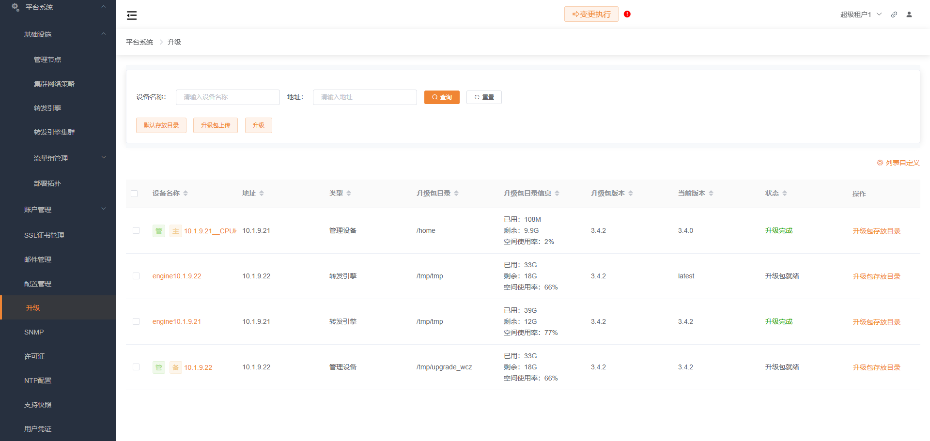Click the 列表自定义 gear icon

(x=880, y=163)
